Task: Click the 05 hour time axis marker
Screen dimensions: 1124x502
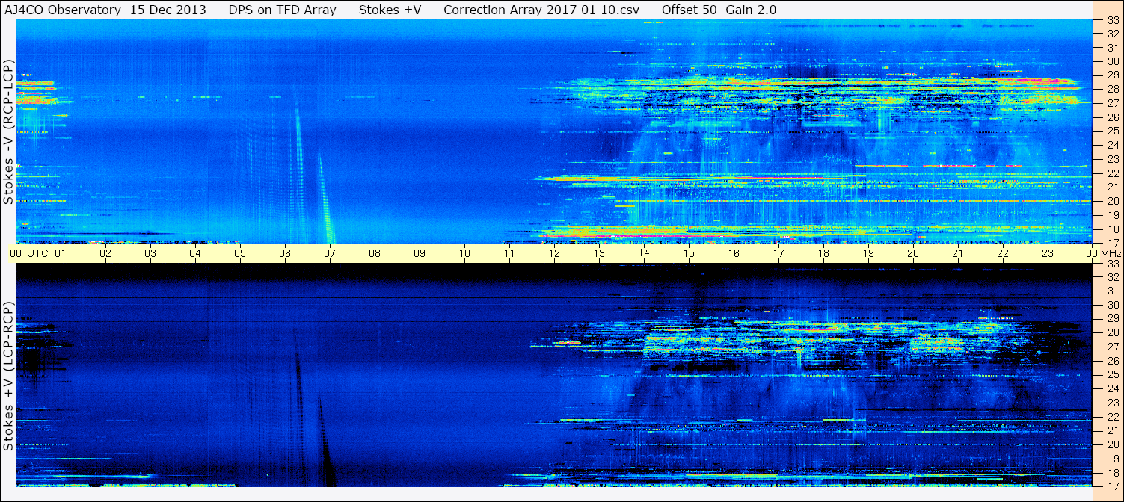Action: (x=240, y=253)
